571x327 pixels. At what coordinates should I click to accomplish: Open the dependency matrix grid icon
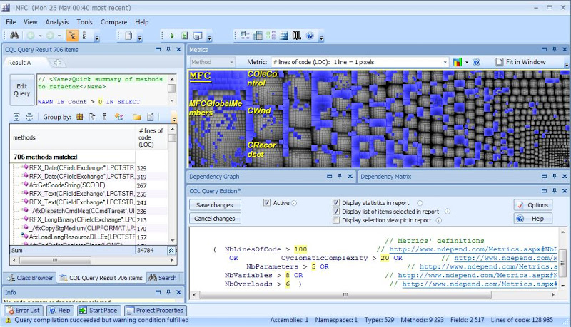tap(258, 36)
